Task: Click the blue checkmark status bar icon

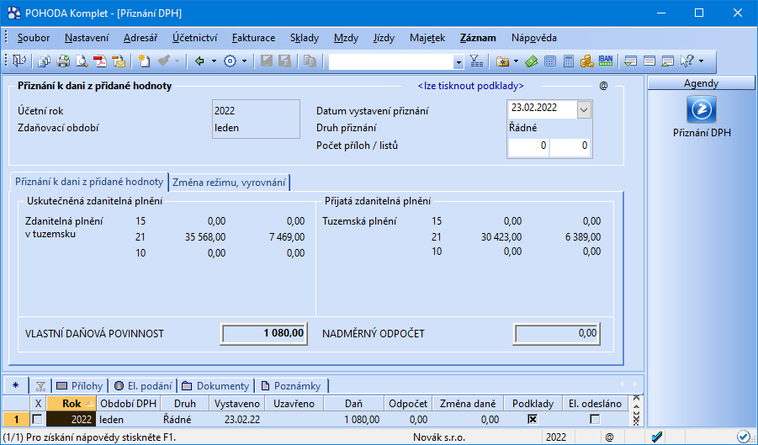Action: [x=657, y=437]
